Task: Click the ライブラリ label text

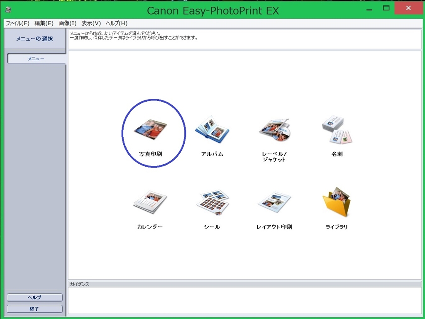Action: coord(336,226)
